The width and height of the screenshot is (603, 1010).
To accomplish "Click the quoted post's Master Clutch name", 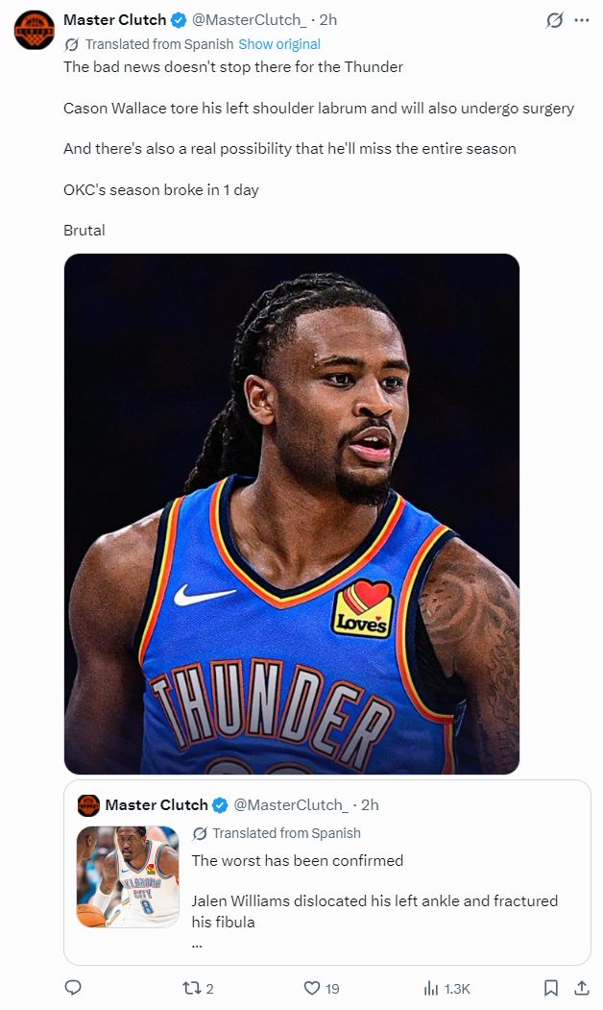I will pos(157,805).
